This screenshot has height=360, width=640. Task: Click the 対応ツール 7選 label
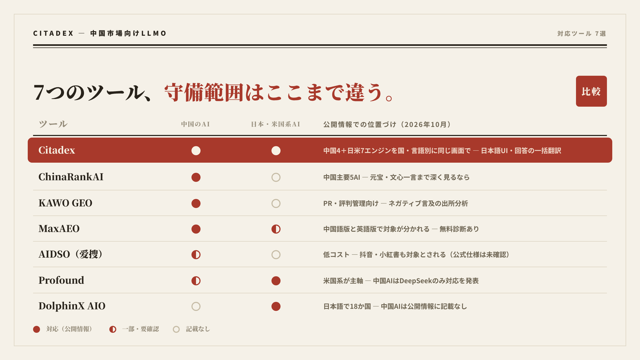582,34
